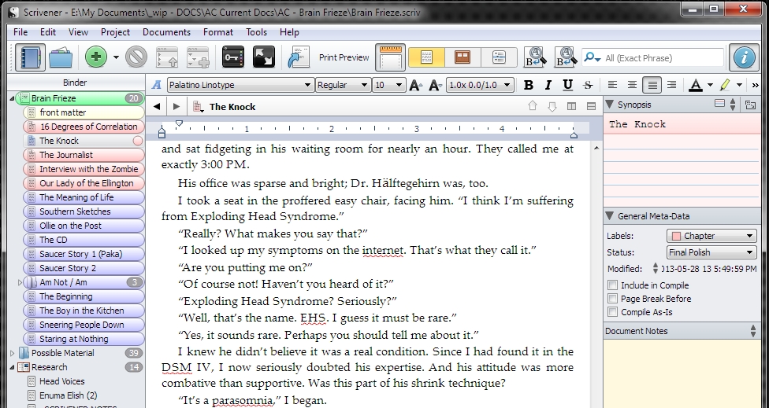Expand the Am Not / Am folder

(x=20, y=282)
